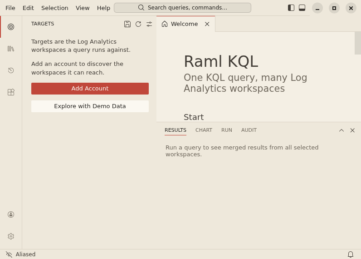Click the home icon on Welcome tab
361x259 pixels.
(165, 24)
